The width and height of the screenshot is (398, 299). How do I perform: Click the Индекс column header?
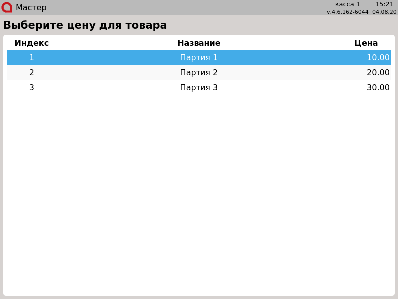(32, 43)
